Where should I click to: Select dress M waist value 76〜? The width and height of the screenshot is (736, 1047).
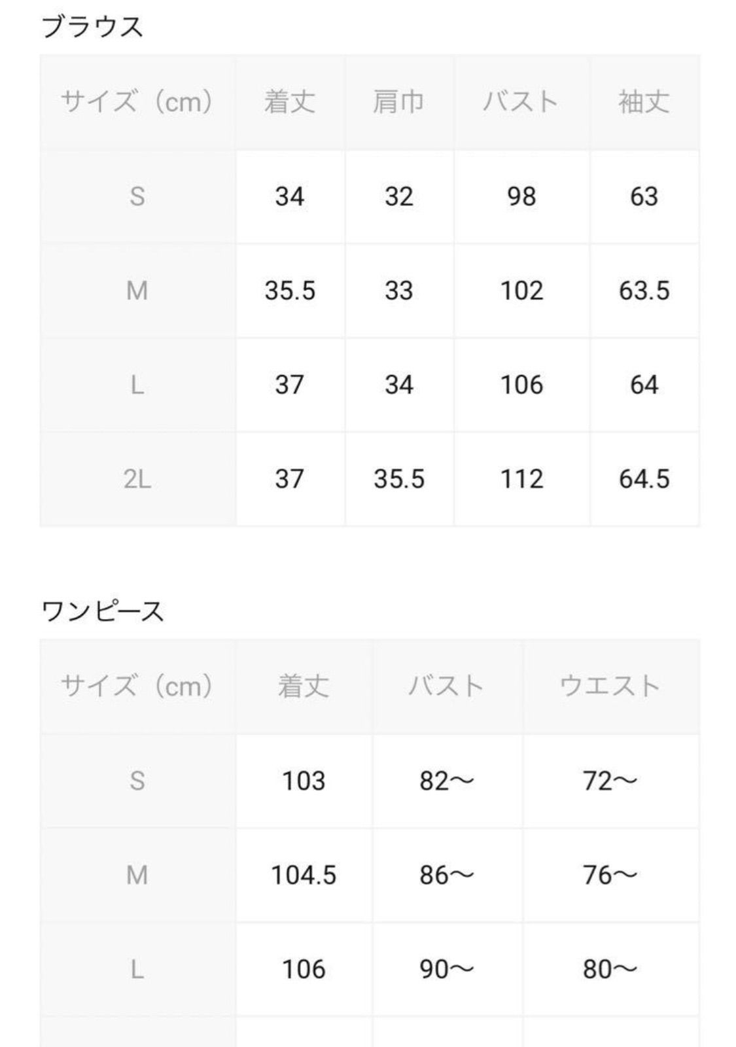point(610,875)
